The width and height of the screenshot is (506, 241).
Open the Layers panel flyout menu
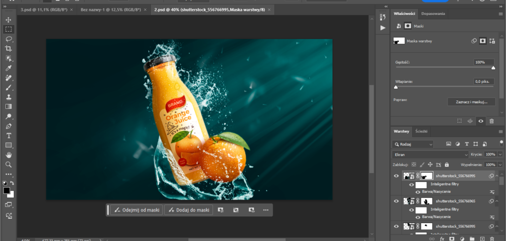point(501,132)
